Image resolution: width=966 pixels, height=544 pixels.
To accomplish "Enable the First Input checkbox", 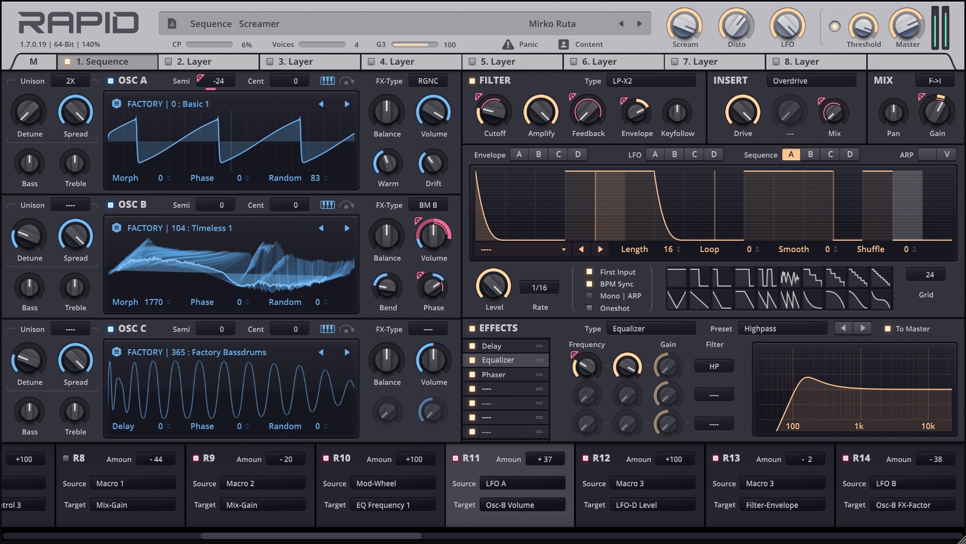I will pyautogui.click(x=589, y=272).
